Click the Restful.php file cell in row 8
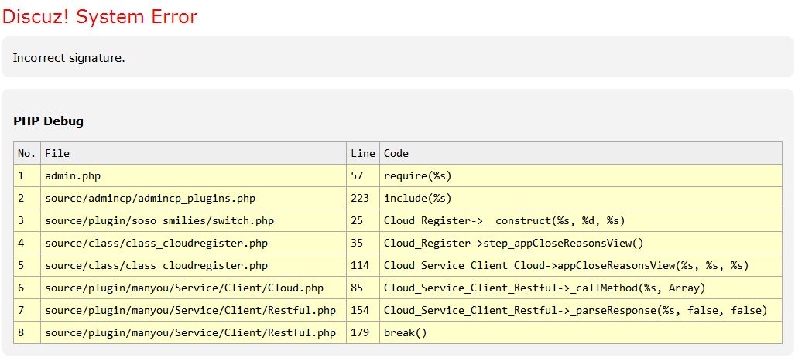 click(x=194, y=332)
